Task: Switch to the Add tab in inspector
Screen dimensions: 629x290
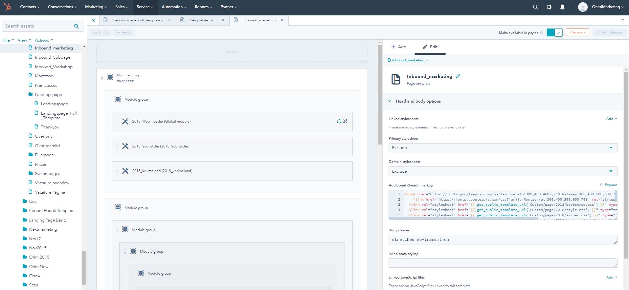Action: coord(399,47)
